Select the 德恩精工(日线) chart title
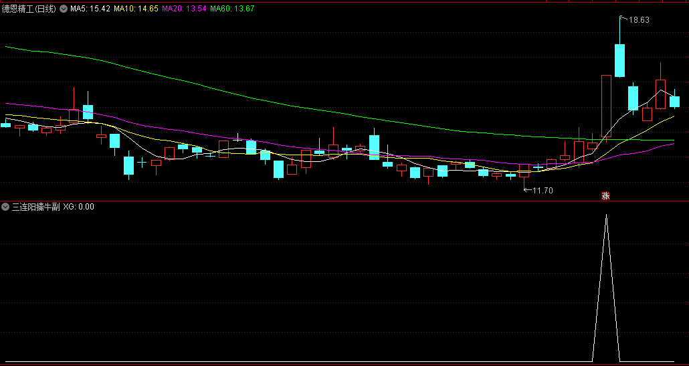This screenshot has height=366, width=689. (x=29, y=8)
